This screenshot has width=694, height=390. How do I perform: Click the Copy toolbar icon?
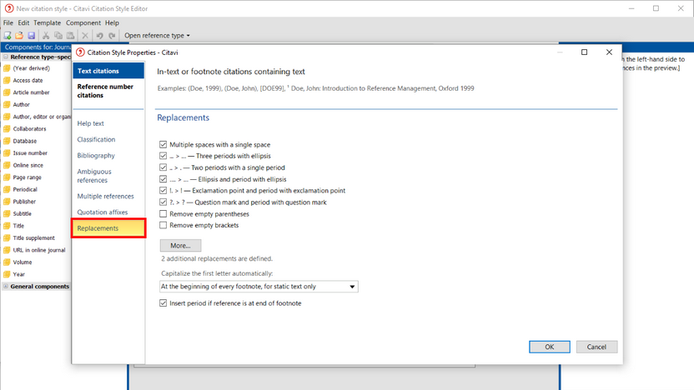tap(58, 35)
